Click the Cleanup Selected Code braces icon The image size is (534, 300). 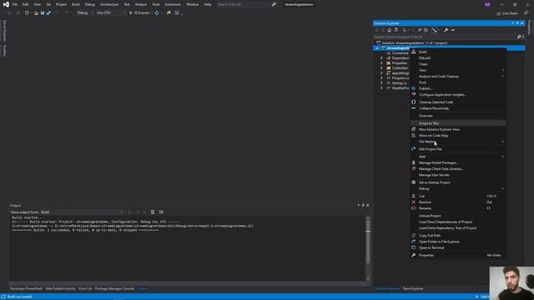414,102
